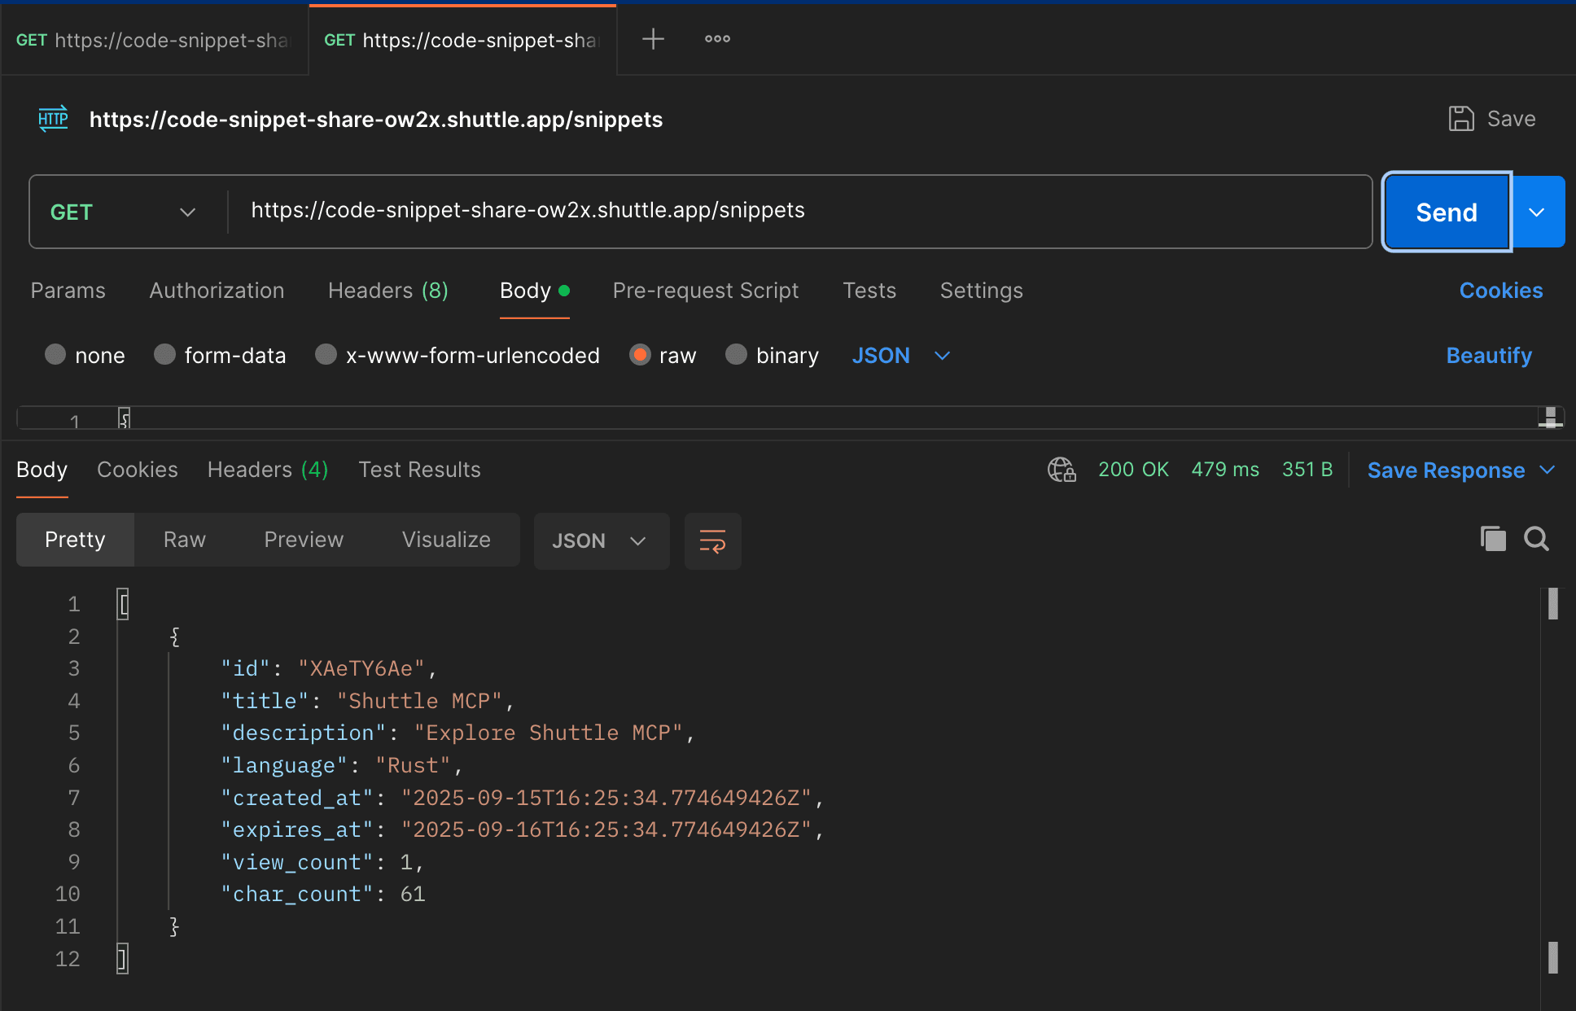Send the request
The image size is (1576, 1011).
[1446, 212]
